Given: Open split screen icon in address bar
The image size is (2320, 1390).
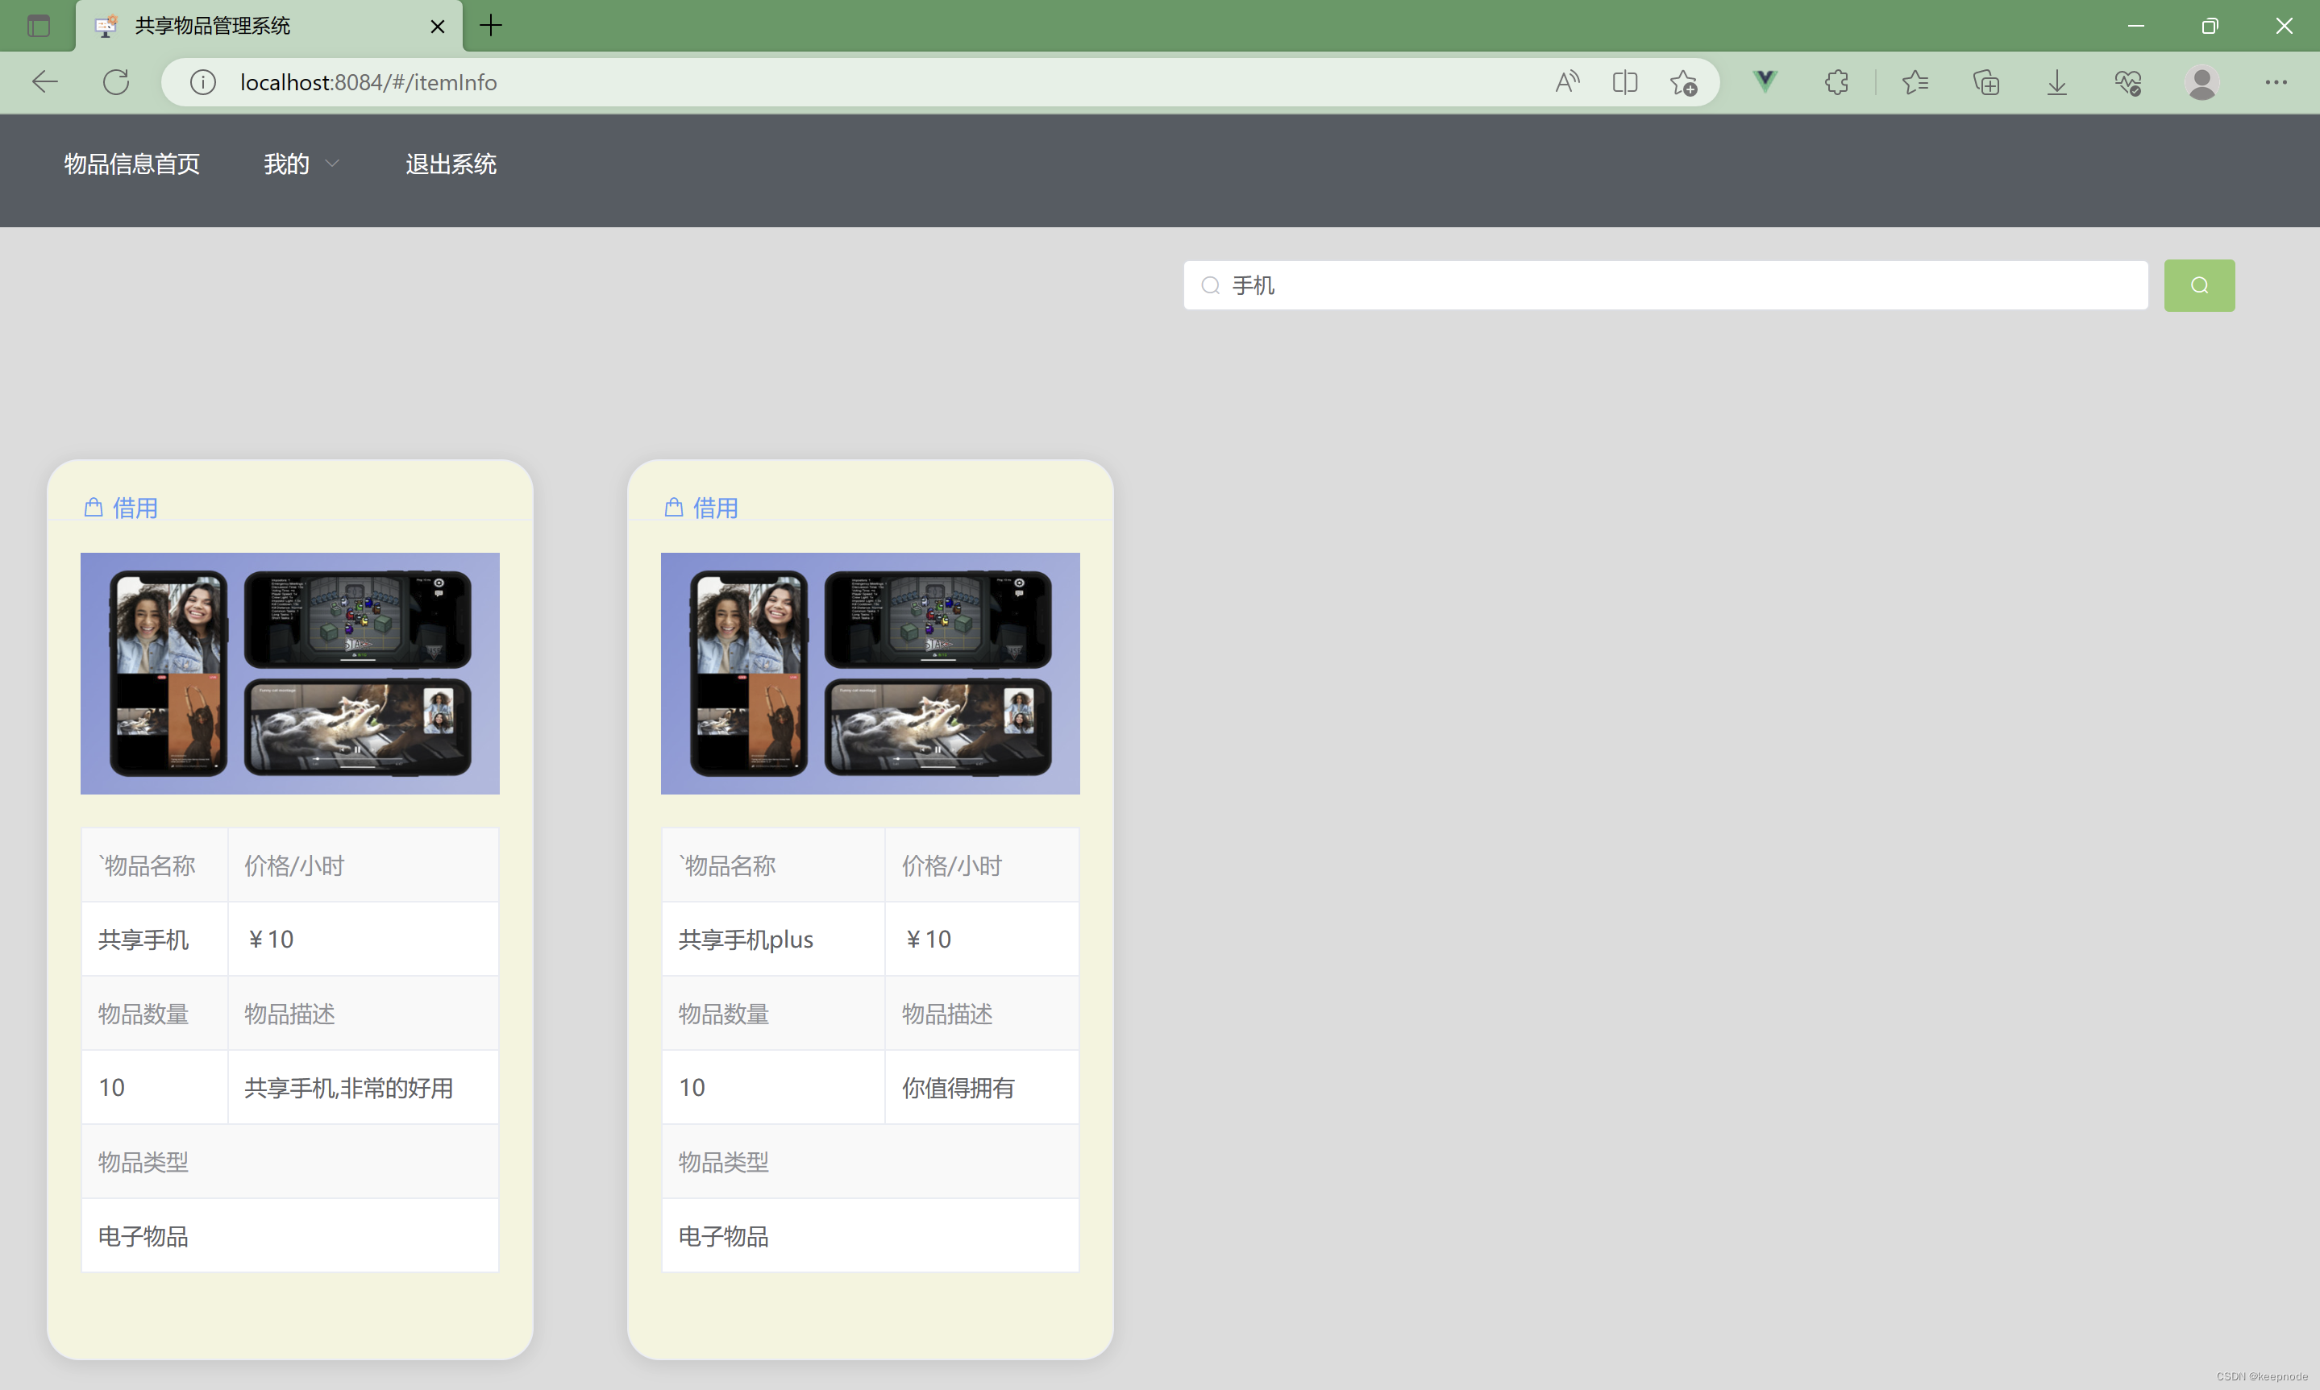Looking at the screenshot, I should coord(1625,82).
